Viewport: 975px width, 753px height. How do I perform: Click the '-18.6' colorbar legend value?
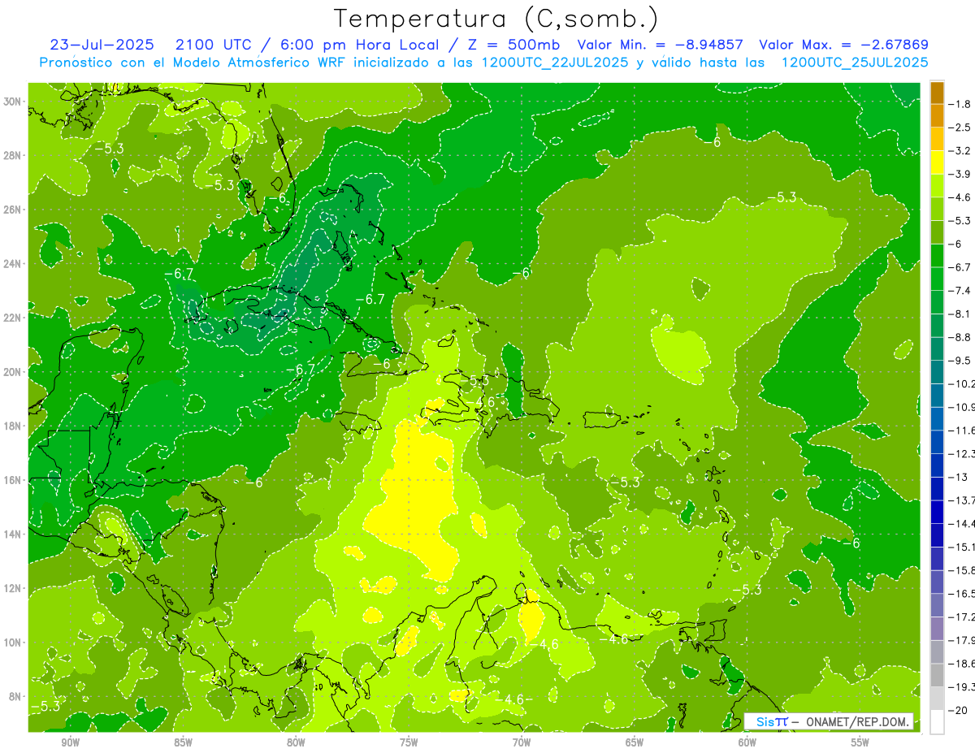coord(961,664)
